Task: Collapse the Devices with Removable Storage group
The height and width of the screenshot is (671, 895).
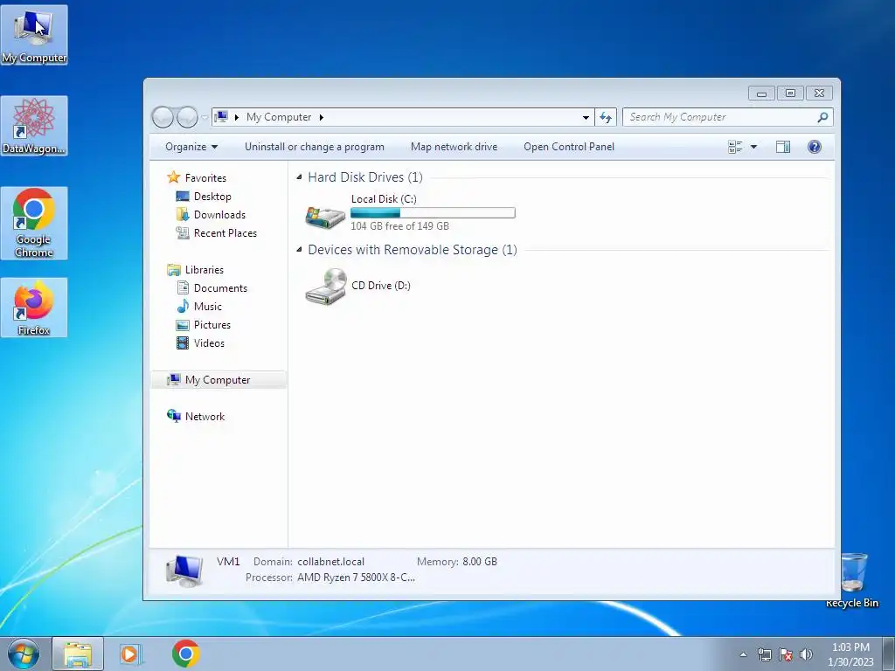Action: click(299, 250)
